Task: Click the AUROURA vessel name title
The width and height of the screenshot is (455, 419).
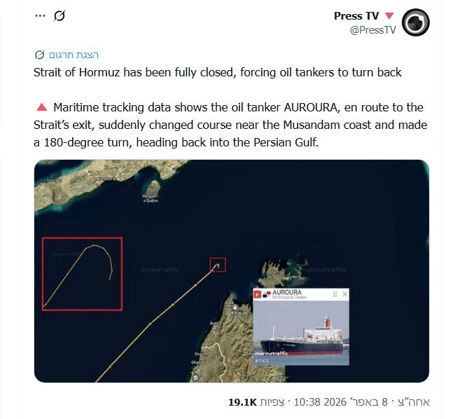Action: point(289,292)
